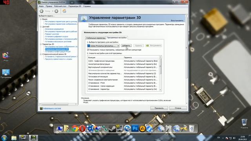
Task: Open the Рабочий стол menu
Action: (60, 6)
